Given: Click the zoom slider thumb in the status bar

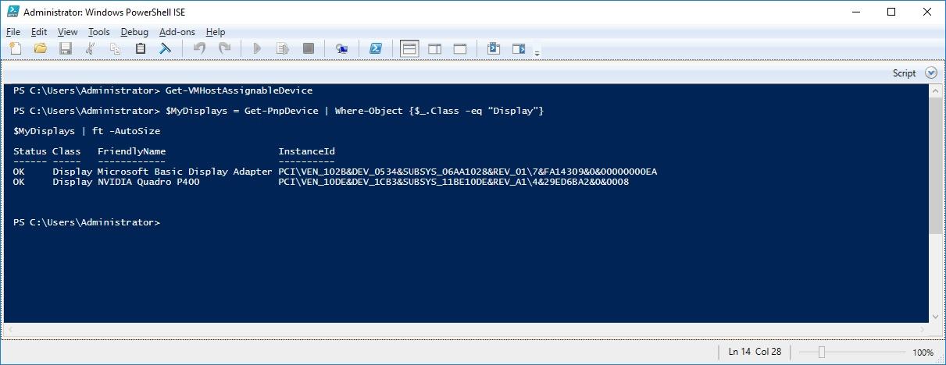Looking at the screenshot, I should [x=822, y=352].
